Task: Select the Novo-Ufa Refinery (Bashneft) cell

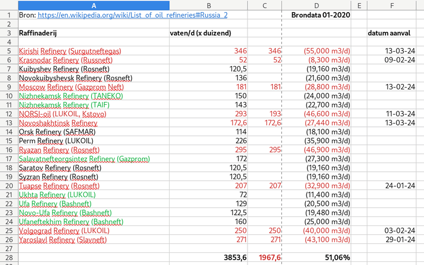Action: click(x=94, y=213)
